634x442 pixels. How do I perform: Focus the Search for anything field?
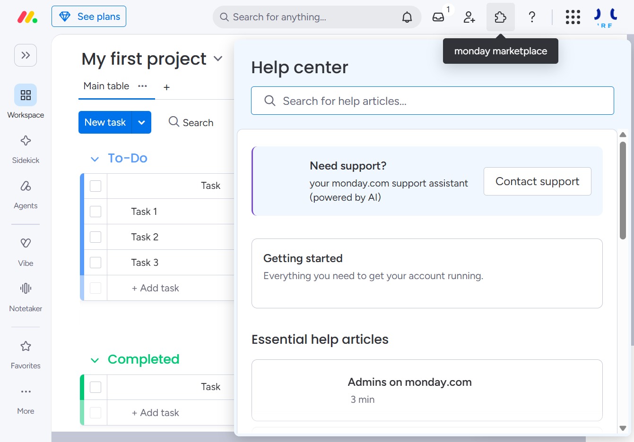tap(317, 17)
